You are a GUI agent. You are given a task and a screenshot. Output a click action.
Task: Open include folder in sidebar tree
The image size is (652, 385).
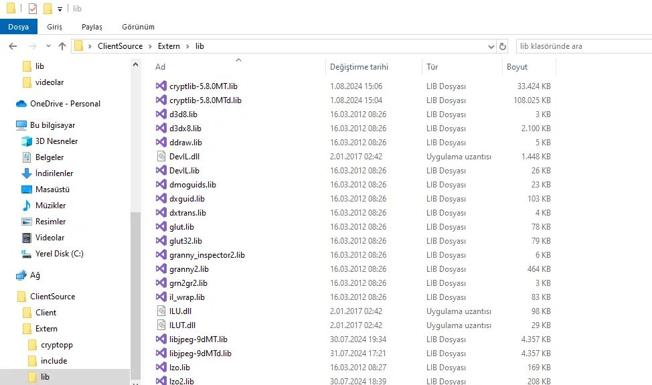coord(54,361)
